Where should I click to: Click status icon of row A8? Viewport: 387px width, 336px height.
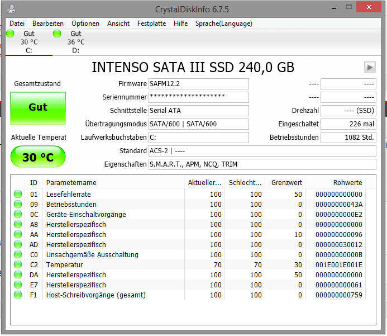tap(18, 224)
